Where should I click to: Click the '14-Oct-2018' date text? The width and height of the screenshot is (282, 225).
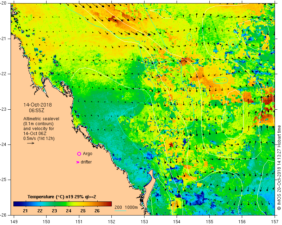[x=38, y=105]
